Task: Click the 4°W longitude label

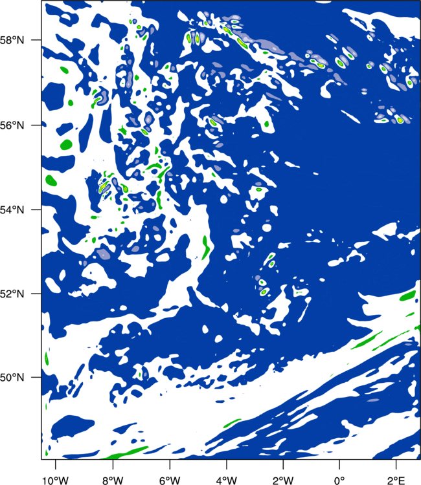Action: click(227, 480)
